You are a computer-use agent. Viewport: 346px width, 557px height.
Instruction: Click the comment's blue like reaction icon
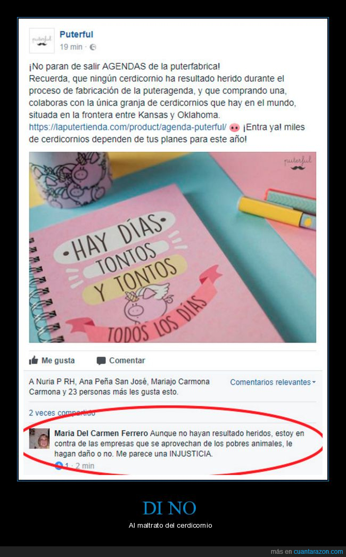tap(59, 466)
